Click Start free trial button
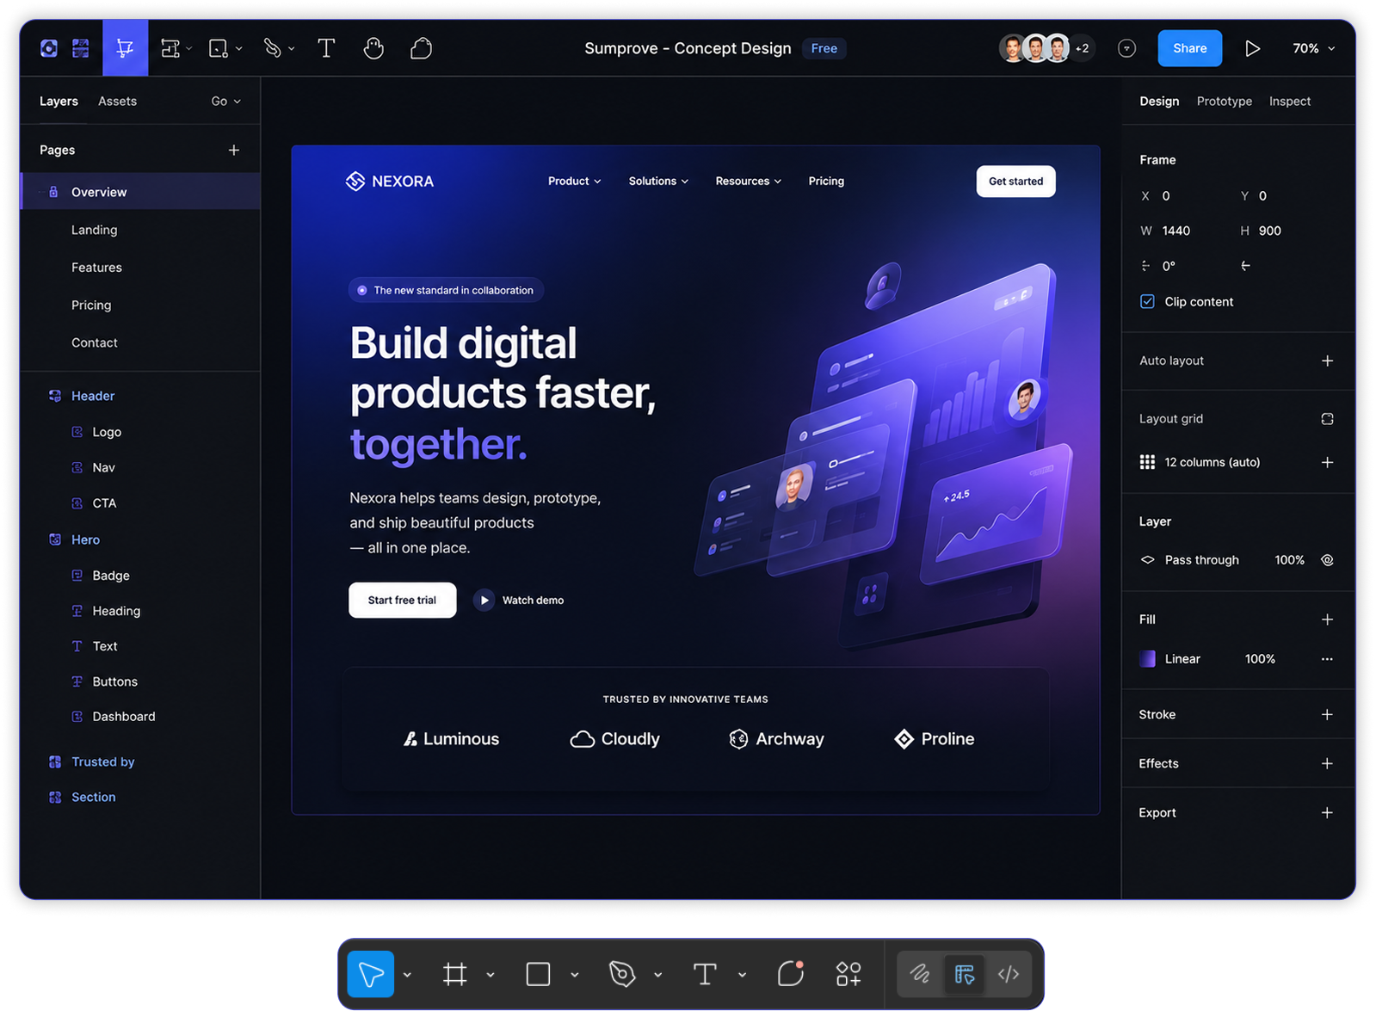This screenshot has height=1011, width=1376. [x=402, y=600]
